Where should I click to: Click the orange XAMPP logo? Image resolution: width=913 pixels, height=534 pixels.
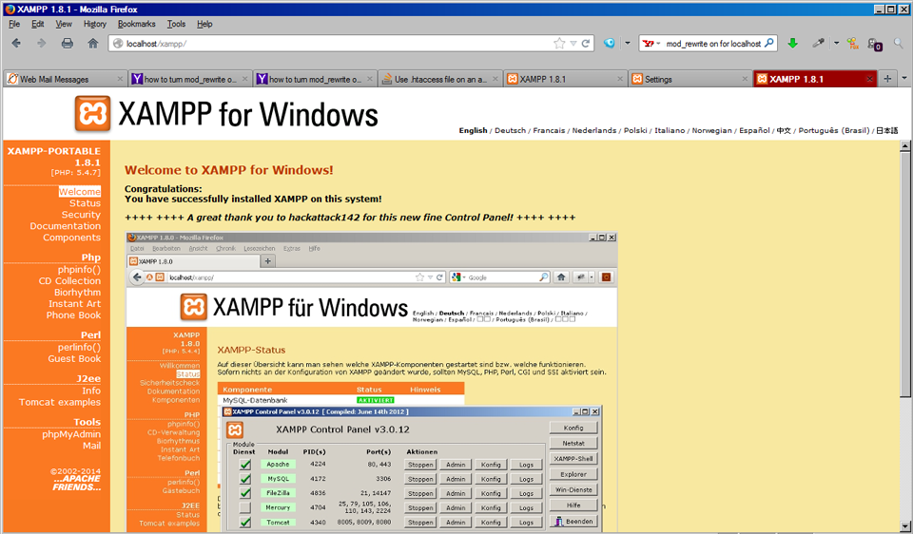(92, 113)
